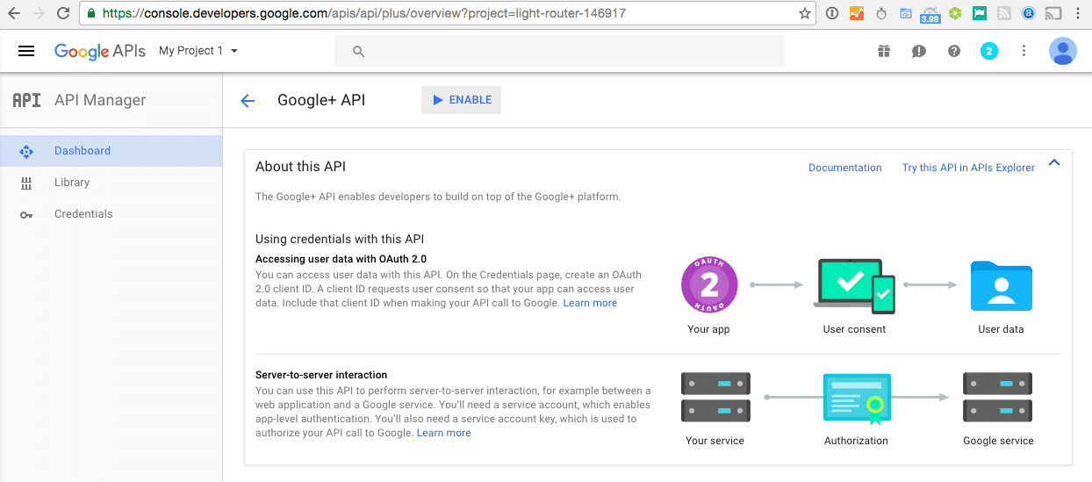Open the stopwatch extension icon

pyautogui.click(x=881, y=13)
